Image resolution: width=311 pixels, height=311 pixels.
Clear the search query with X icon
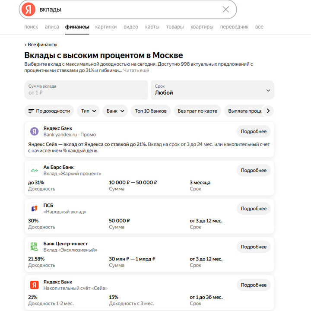coord(226,10)
